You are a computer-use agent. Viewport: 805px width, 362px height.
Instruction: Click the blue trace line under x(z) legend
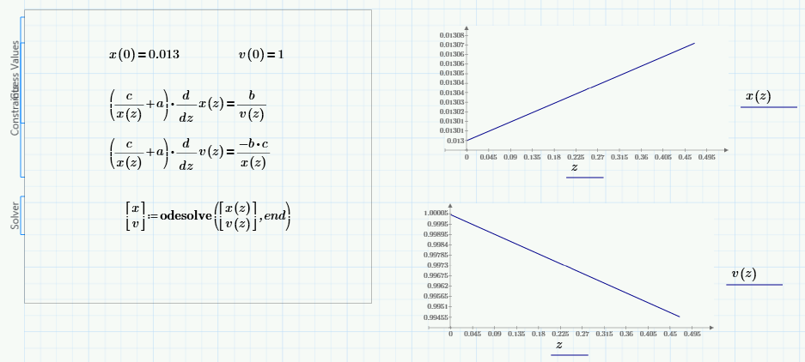click(769, 107)
